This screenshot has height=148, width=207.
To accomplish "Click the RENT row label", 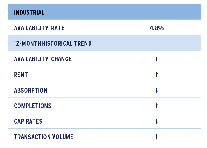I will [x=21, y=75].
